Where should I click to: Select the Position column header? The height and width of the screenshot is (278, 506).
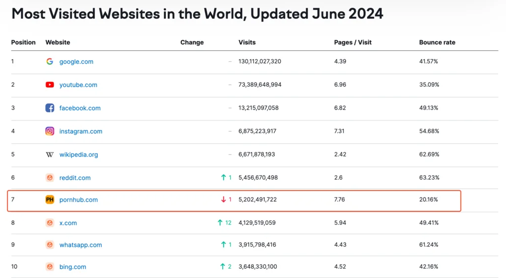23,42
